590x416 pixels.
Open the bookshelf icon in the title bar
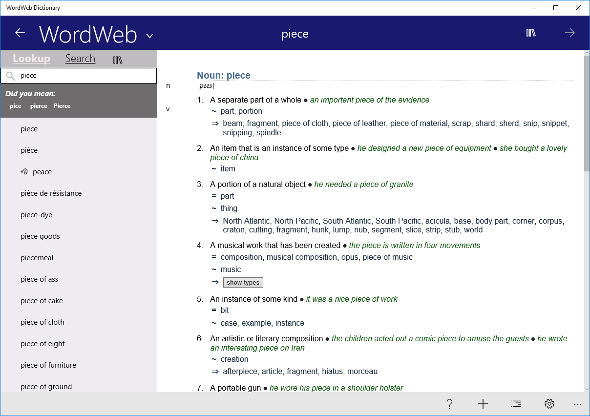tap(530, 33)
